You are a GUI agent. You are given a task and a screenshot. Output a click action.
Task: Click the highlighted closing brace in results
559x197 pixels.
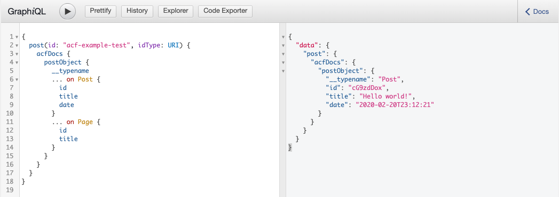pyautogui.click(x=290, y=147)
